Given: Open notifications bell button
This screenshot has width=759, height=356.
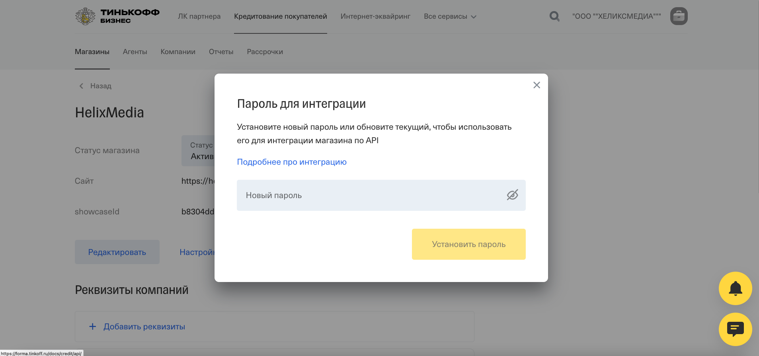Looking at the screenshot, I should pos(735,288).
